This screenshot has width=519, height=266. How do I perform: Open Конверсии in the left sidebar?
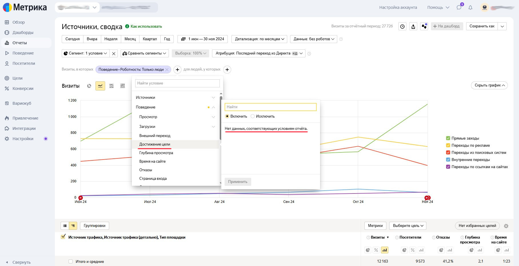pos(23,88)
